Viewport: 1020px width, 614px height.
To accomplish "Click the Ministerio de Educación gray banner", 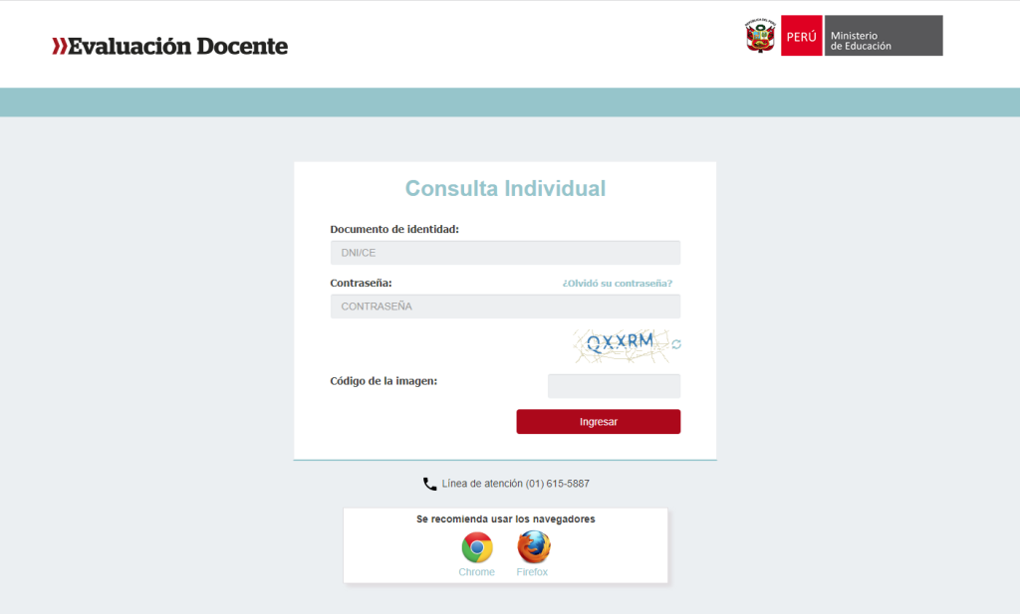I will tap(883, 36).
